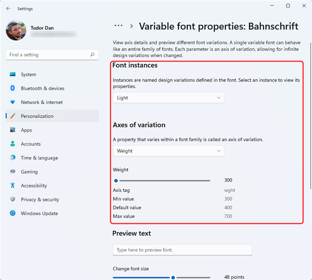Screen dimensions: 312x280
Task: Click the Windows Update refresh icon
Action: pos(13,213)
